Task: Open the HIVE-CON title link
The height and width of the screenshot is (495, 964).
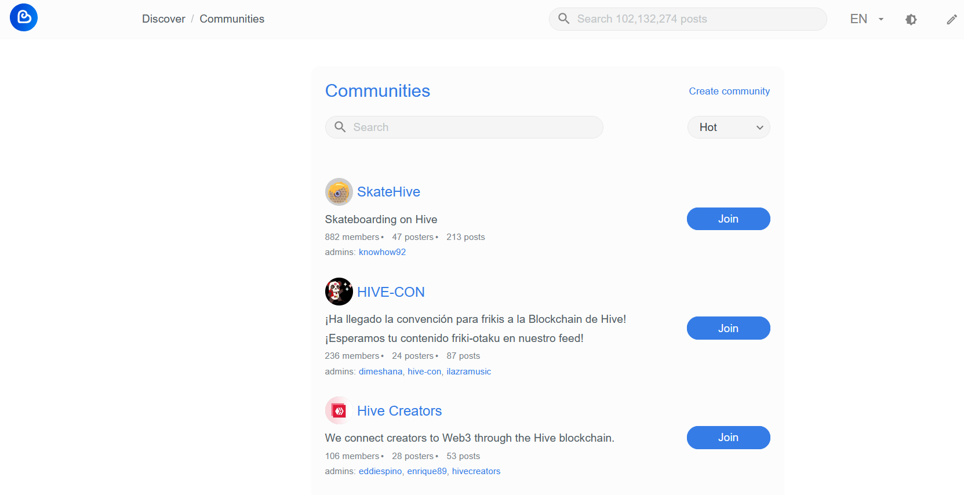Action: pos(391,292)
